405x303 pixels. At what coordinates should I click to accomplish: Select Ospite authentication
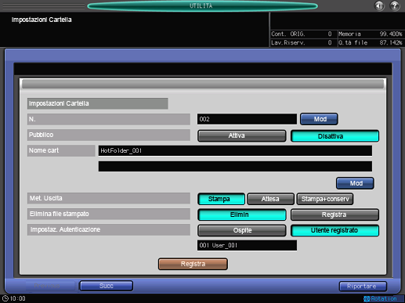coord(242,230)
